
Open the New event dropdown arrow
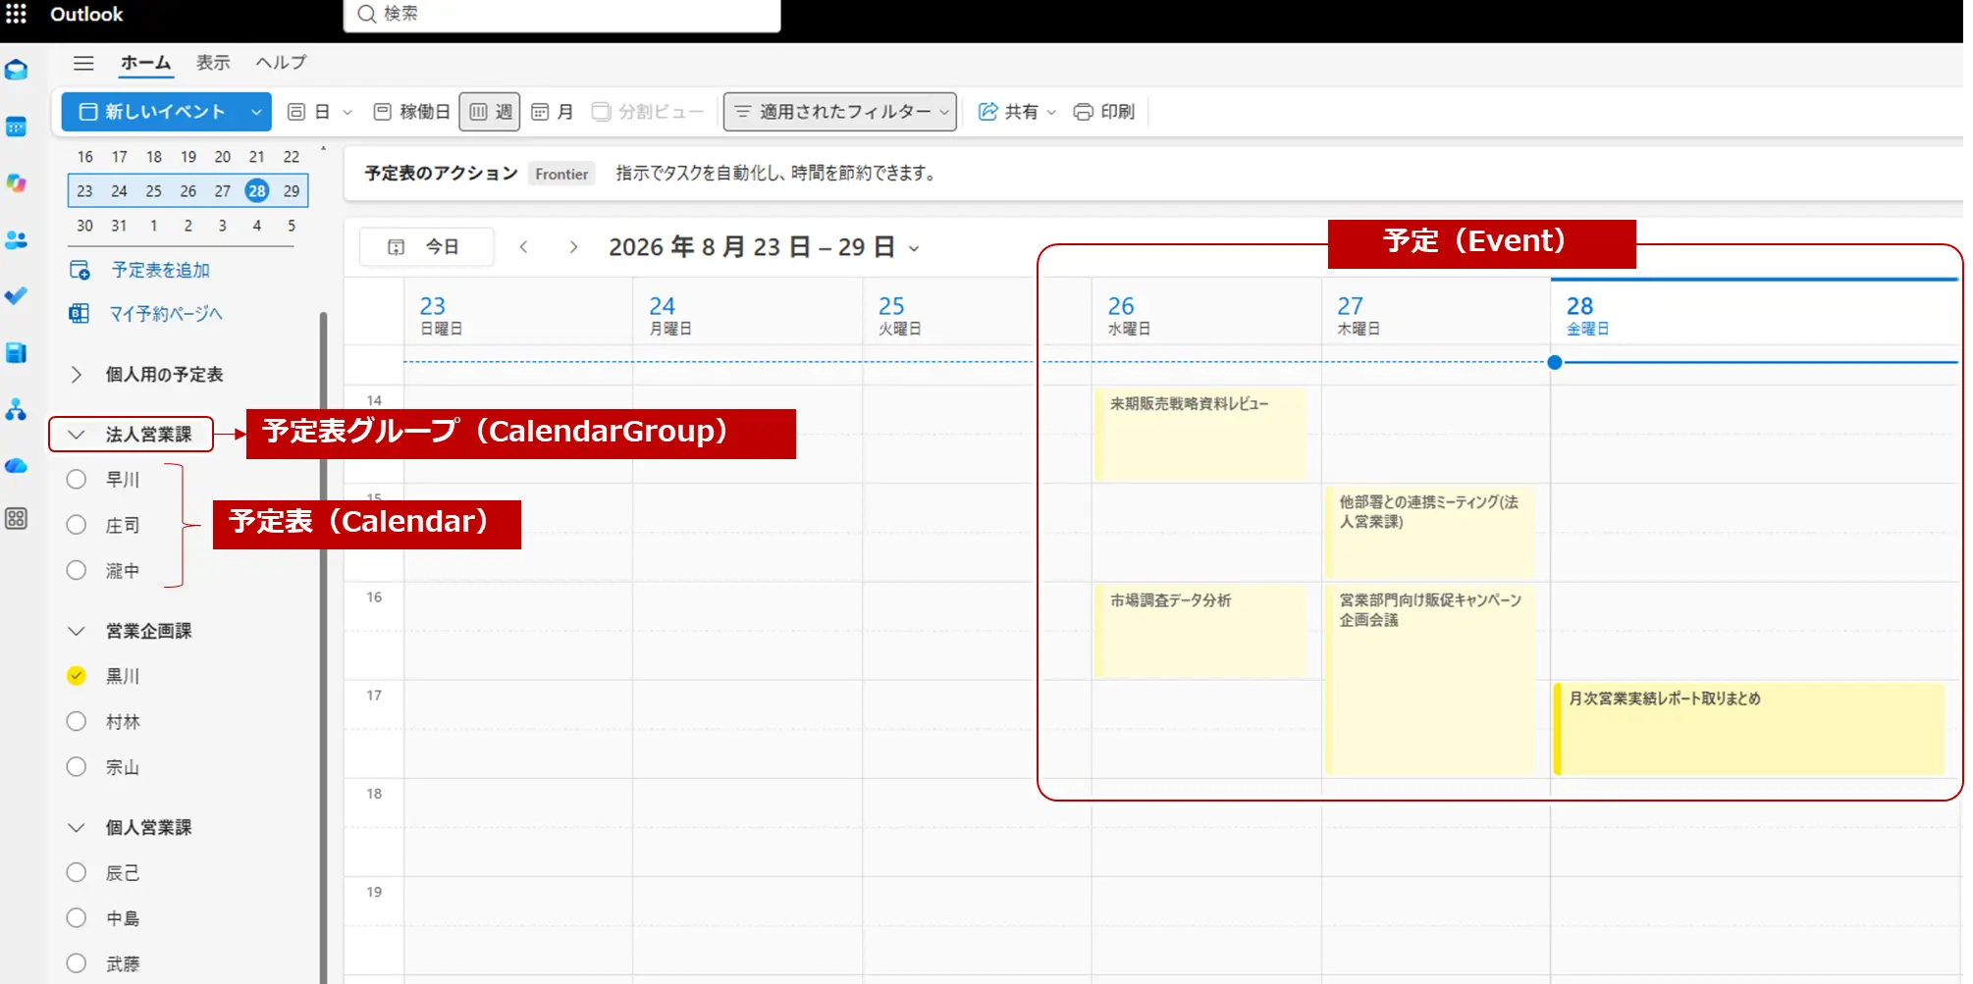click(x=256, y=112)
